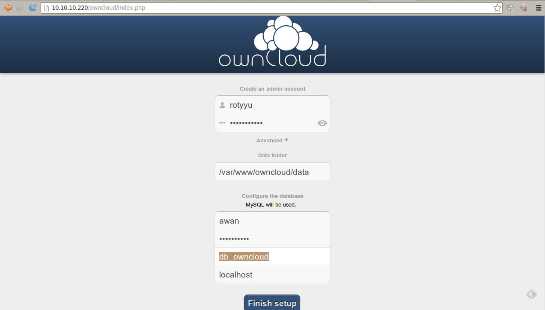Click the gear extension icon near the address bar

510,7
